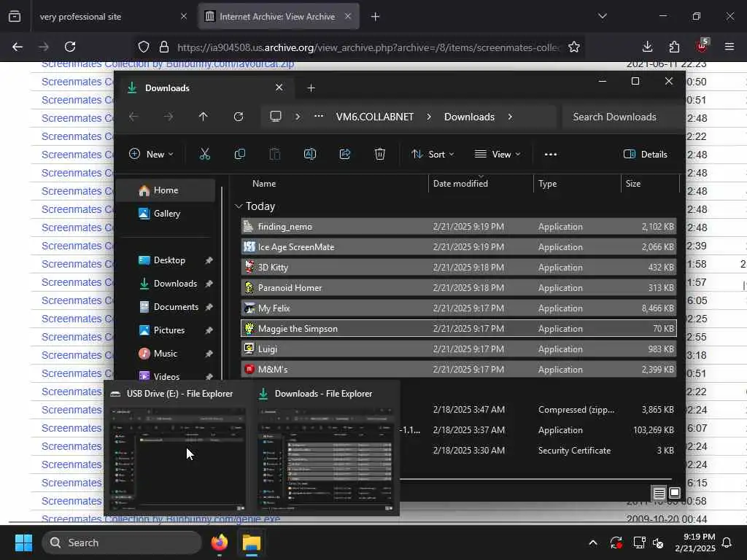Screen dimensions: 747x560
Task: Click the Cut scissors icon in Explorer toolbar
Action: click(204, 154)
